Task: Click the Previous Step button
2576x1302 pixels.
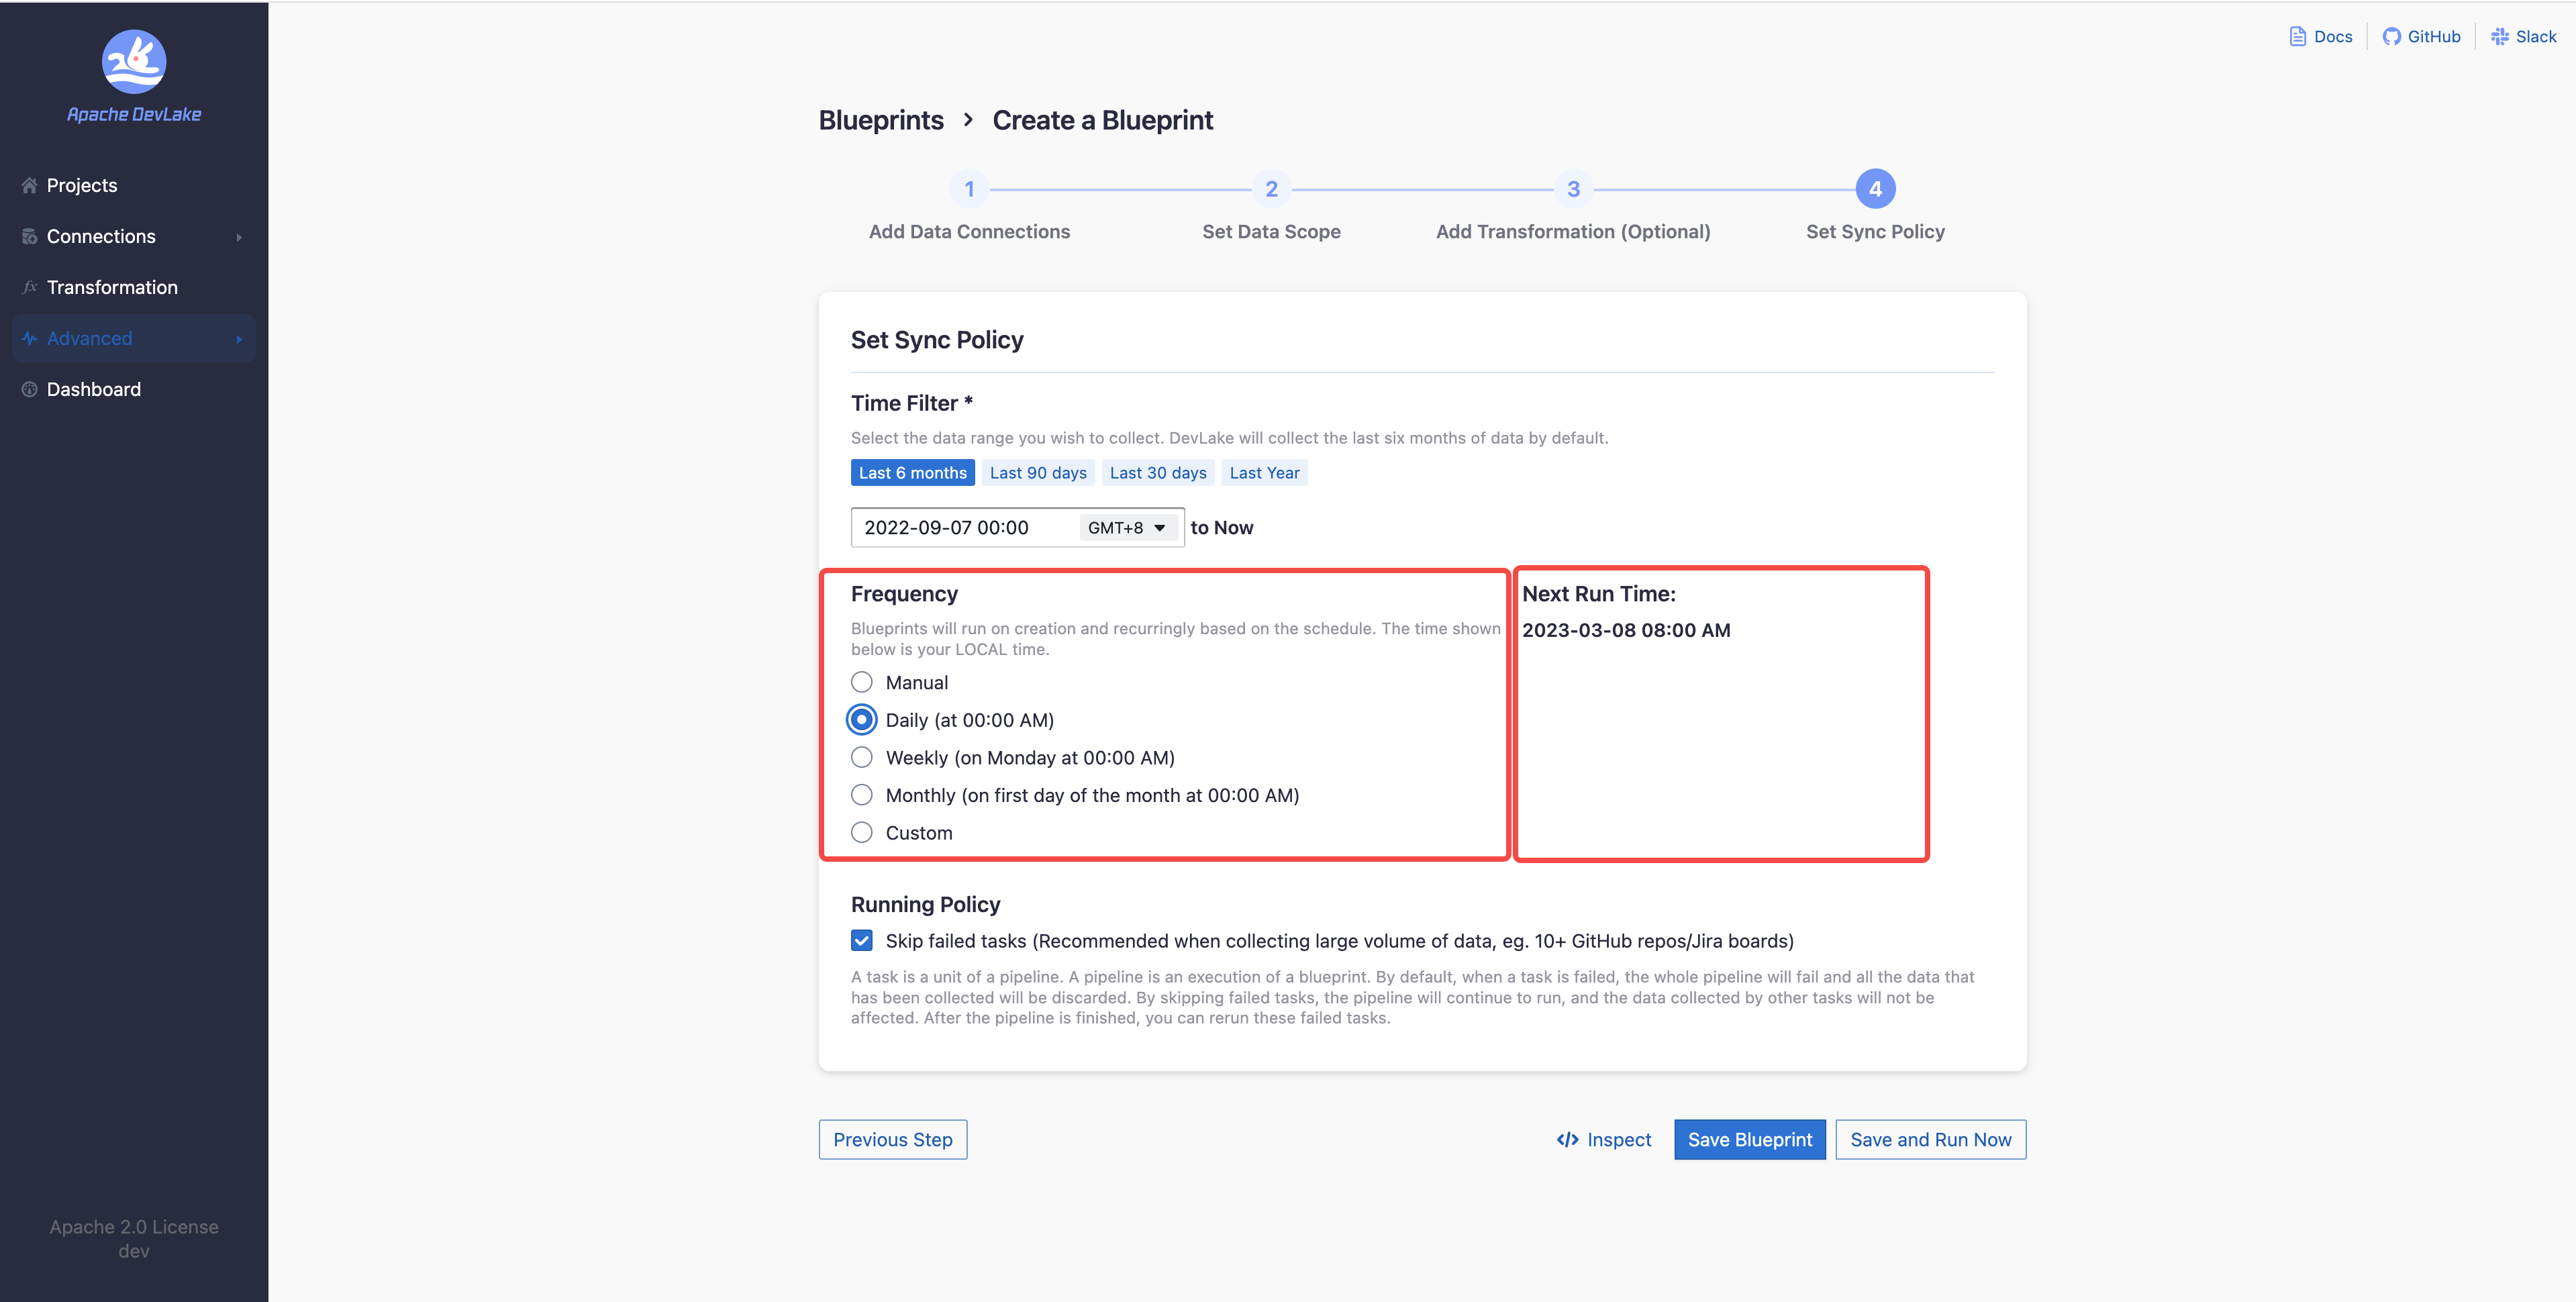Action: 892,1139
